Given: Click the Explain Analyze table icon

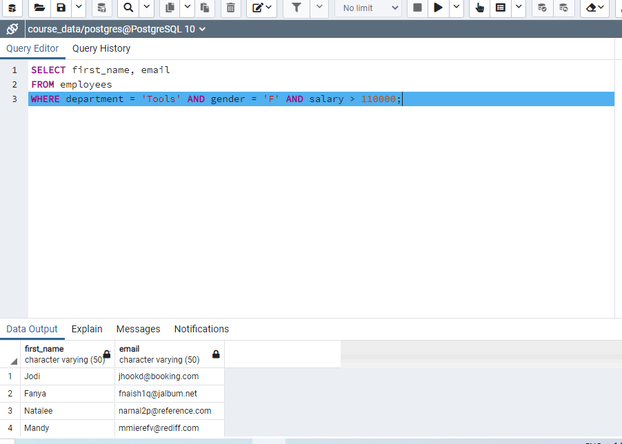Looking at the screenshot, I should [x=500, y=8].
